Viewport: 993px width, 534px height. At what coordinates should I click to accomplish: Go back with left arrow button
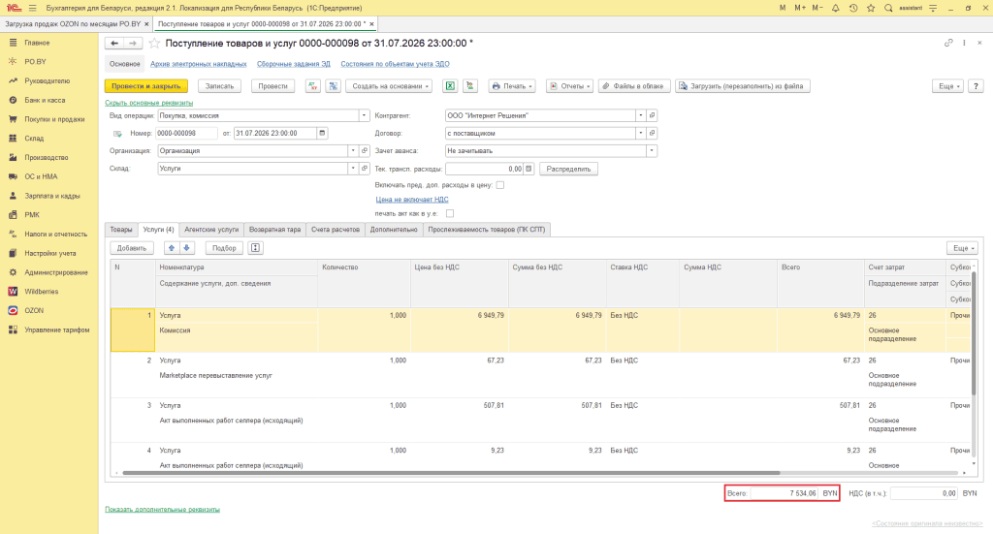coord(114,43)
